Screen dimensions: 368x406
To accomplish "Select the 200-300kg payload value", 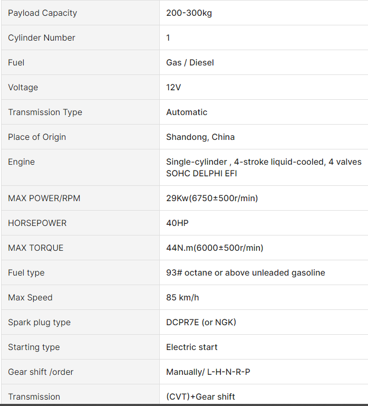I will [x=189, y=13].
